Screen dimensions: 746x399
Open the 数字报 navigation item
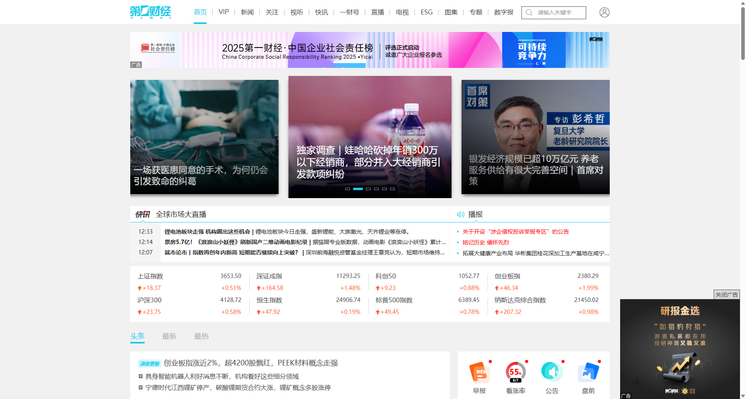click(x=504, y=12)
